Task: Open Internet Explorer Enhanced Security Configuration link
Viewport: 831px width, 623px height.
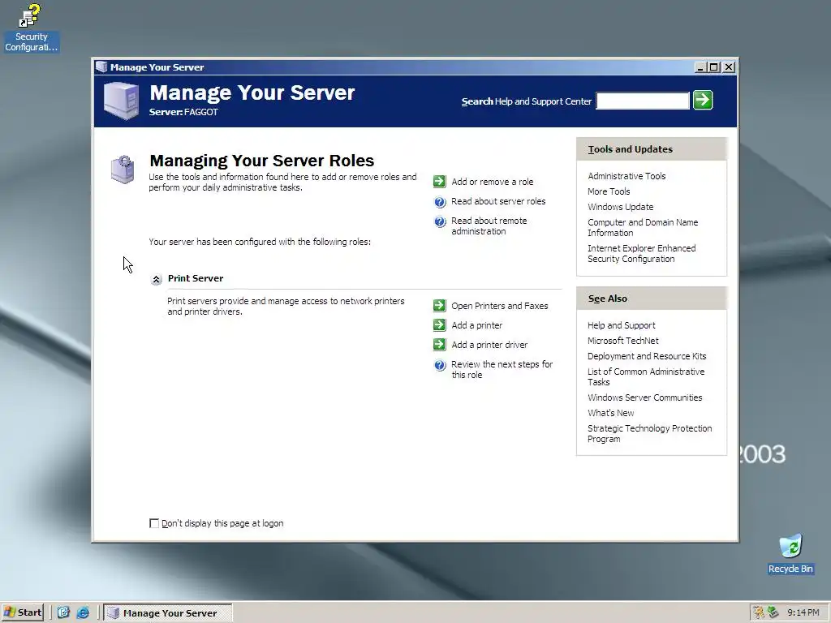Action: pos(642,253)
